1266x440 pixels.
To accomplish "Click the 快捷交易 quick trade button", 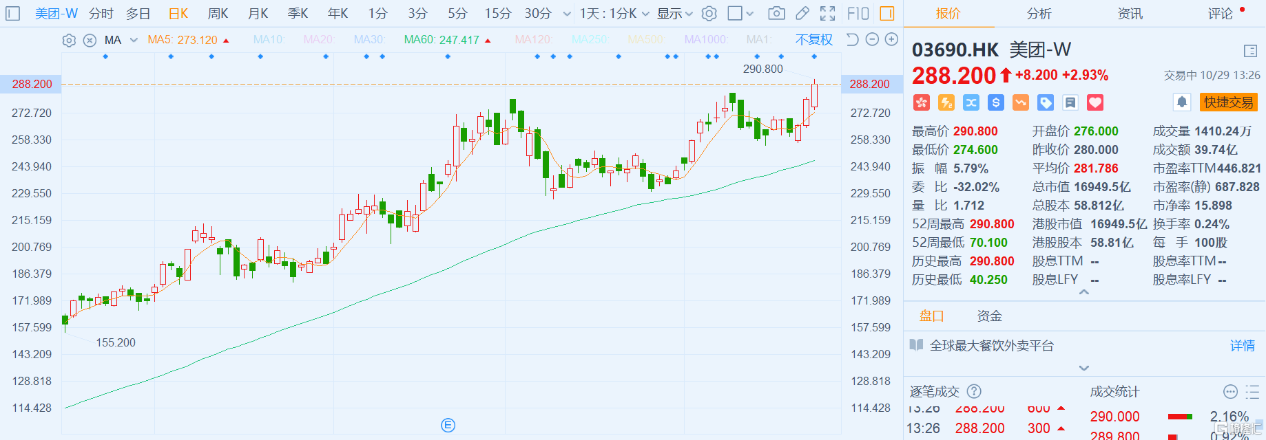I will click(x=1229, y=102).
